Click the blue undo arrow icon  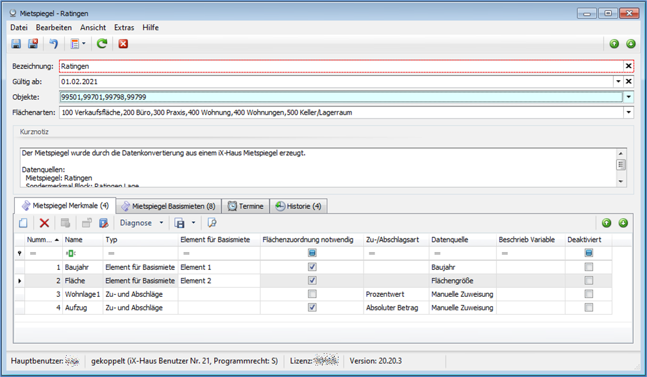pos(54,44)
